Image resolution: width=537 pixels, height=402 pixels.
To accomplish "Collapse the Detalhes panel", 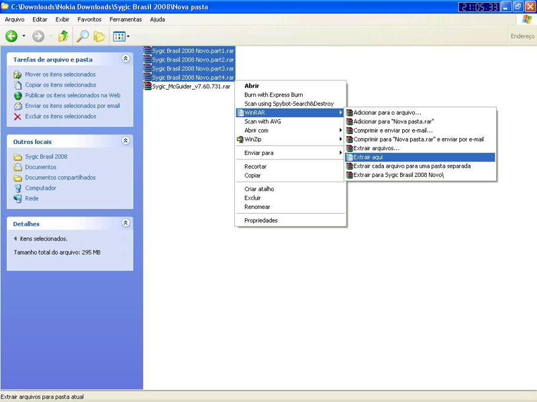I will click(126, 223).
